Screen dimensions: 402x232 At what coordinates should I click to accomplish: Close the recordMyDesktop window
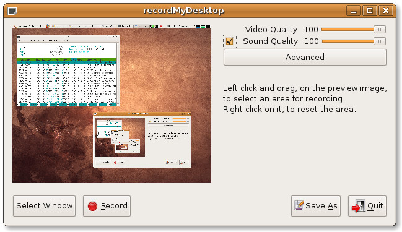[x=386, y=11]
